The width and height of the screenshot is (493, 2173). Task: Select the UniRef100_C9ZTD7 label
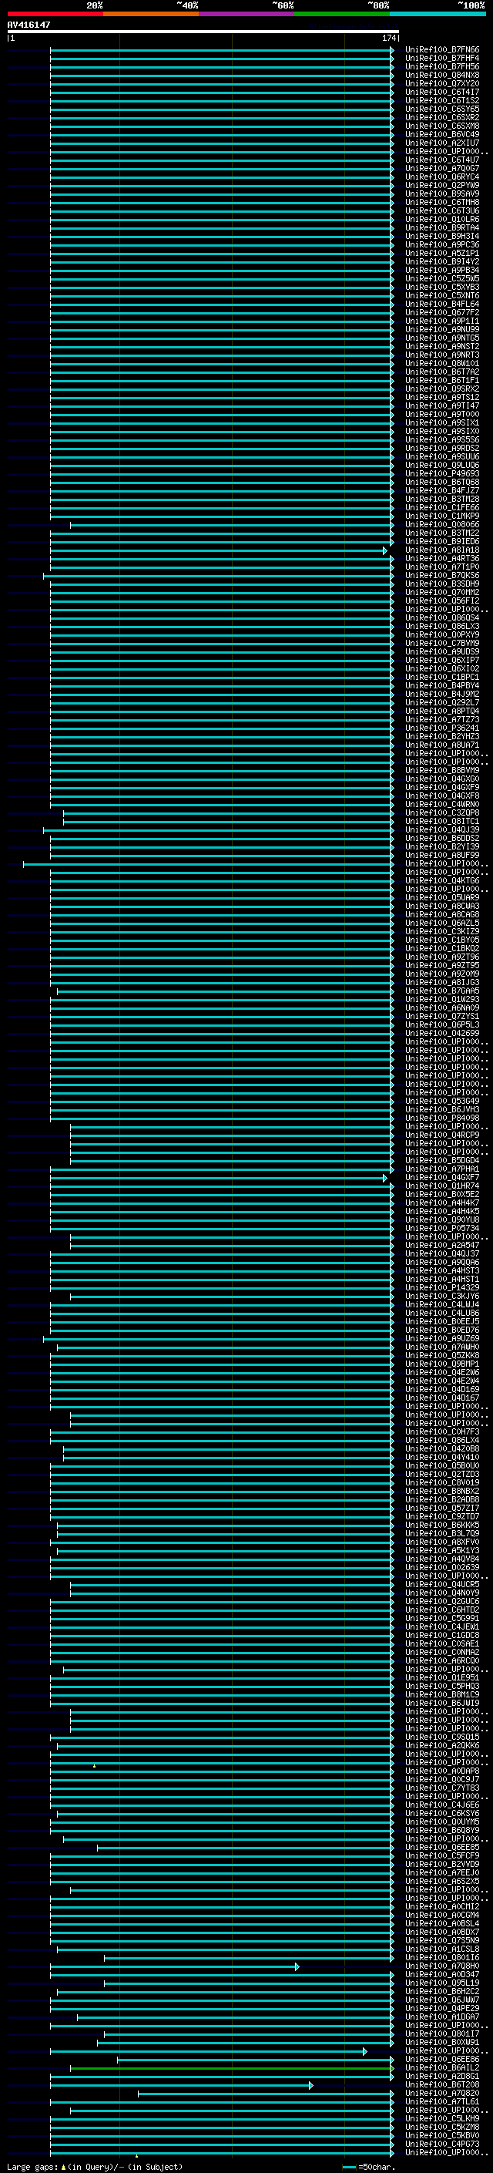[x=441, y=1517]
